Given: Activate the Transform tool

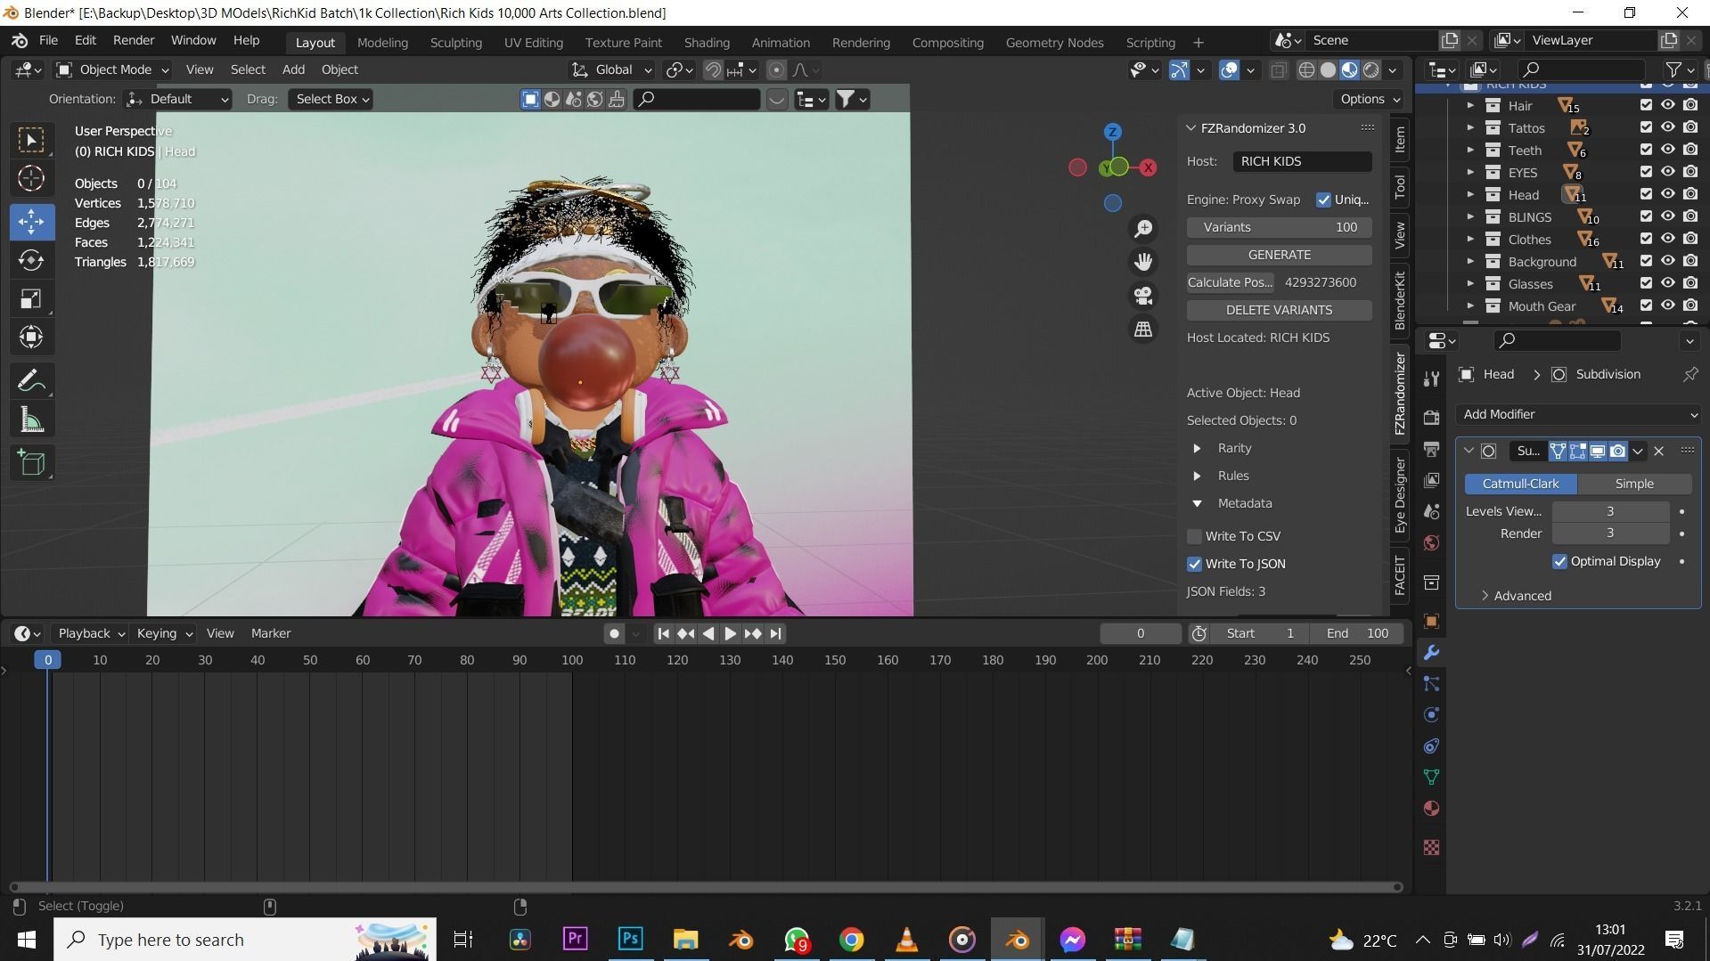Looking at the screenshot, I should coord(31,337).
